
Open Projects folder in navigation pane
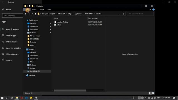tap(33, 42)
